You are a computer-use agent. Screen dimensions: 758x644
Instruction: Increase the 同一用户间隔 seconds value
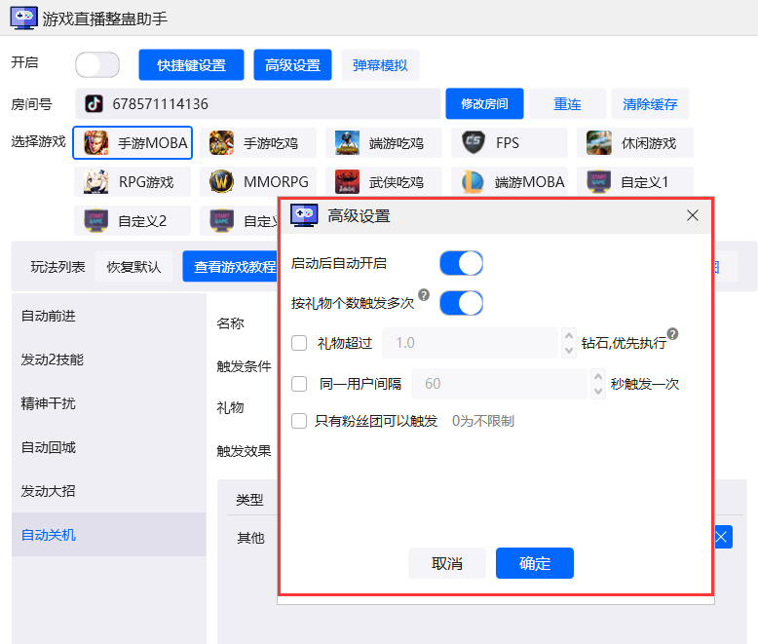pyautogui.click(x=598, y=376)
